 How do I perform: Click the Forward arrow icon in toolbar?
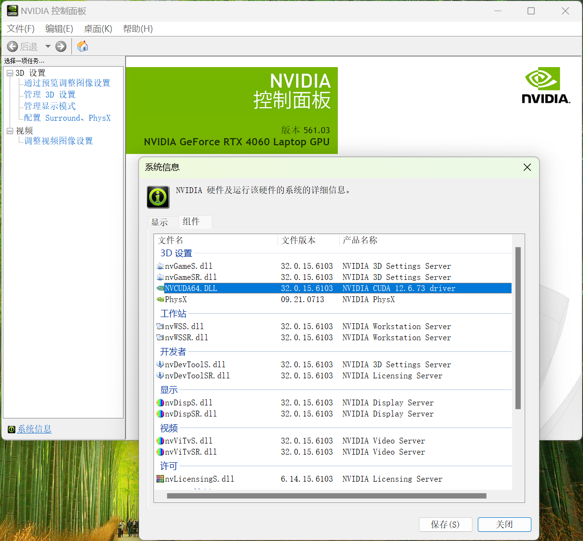[61, 46]
